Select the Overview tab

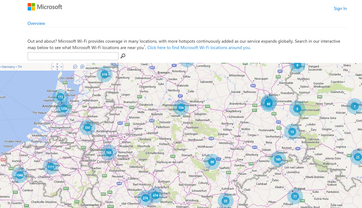coord(36,24)
